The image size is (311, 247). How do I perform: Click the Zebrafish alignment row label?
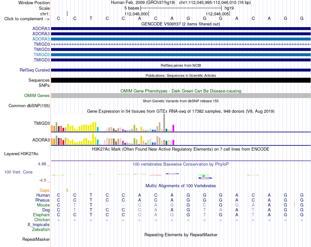coord(41,230)
